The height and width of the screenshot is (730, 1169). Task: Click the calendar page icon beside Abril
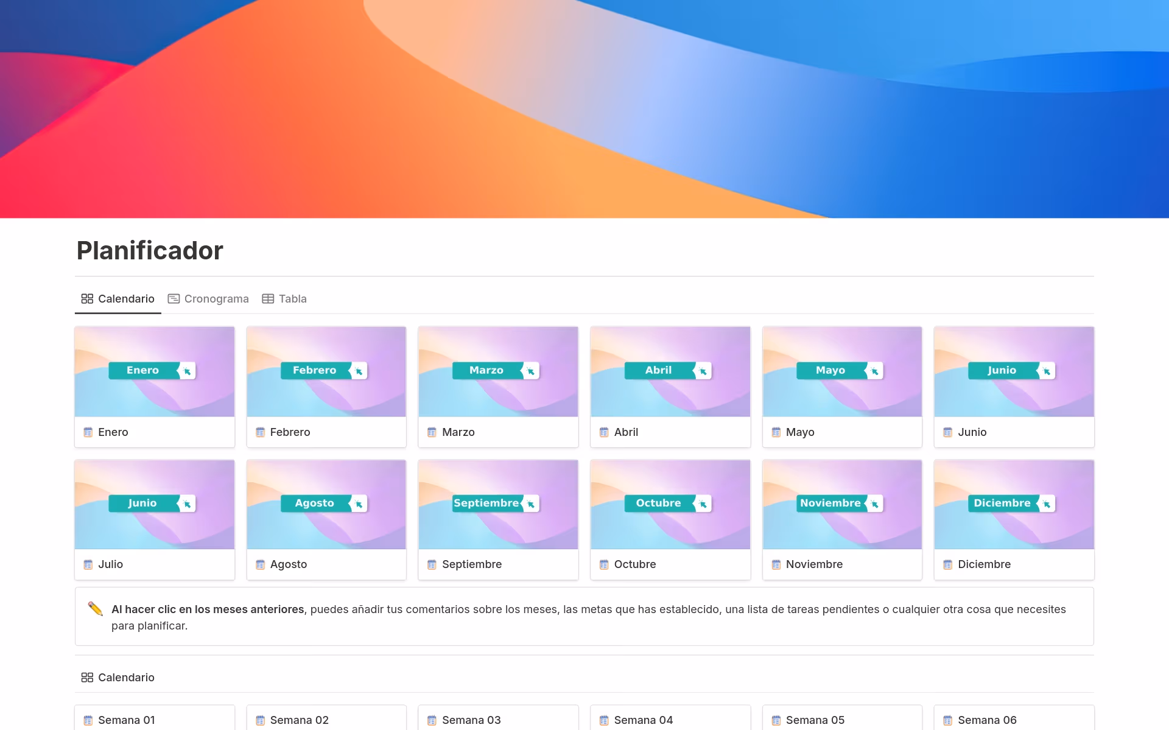point(604,432)
